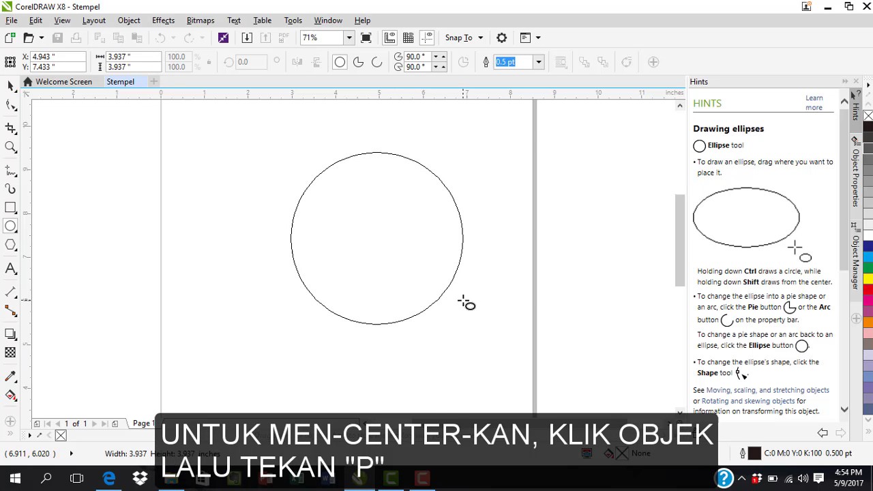Select the Pick tool
The height and width of the screenshot is (491, 873).
coord(10,85)
